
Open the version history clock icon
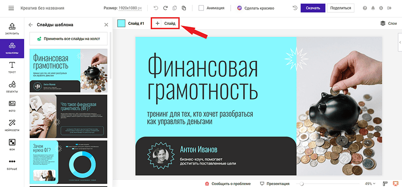[295, 8]
